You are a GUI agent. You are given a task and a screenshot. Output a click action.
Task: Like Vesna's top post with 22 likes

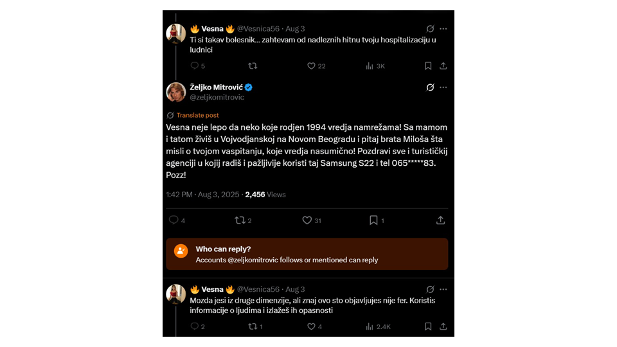pos(311,66)
